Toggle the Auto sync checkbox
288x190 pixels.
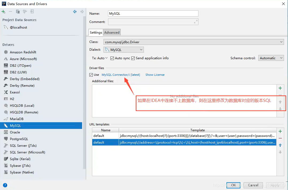[x=112, y=58]
